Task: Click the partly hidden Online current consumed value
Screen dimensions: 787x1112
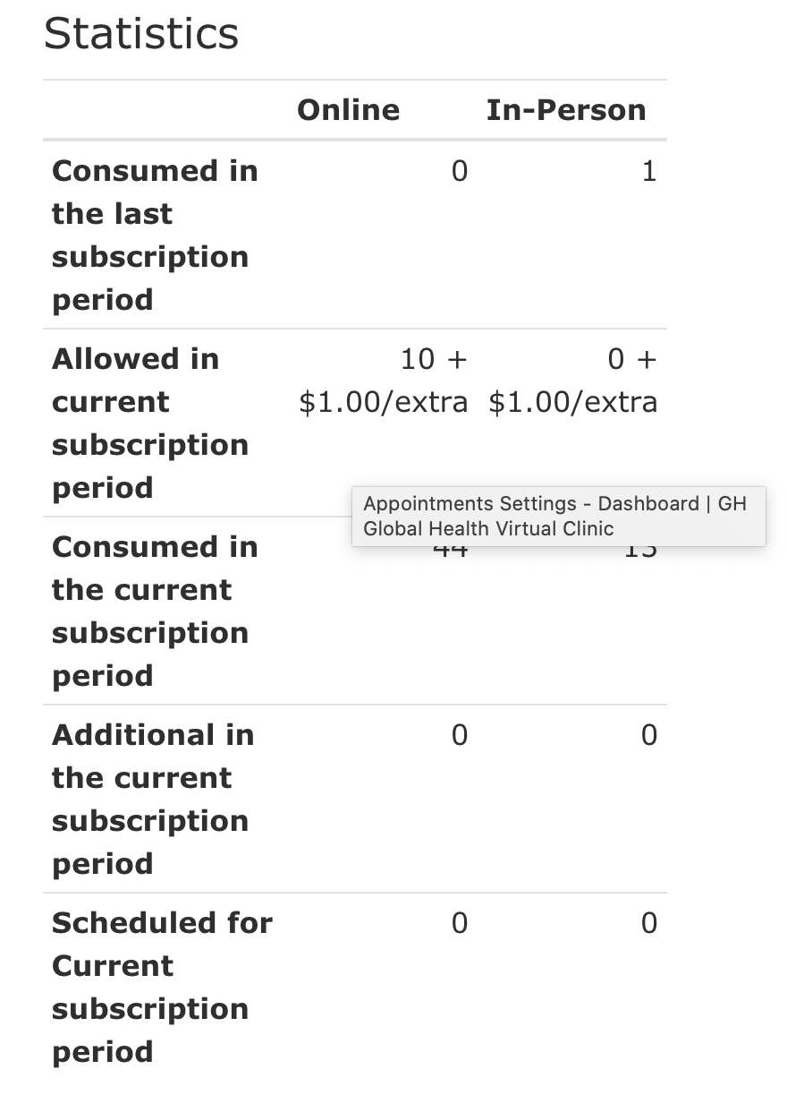Action: tap(450, 552)
